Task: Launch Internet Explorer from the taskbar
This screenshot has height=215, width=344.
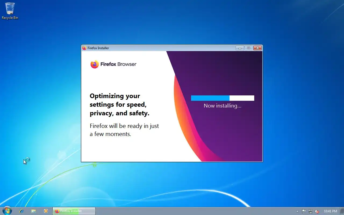Action: (21, 211)
